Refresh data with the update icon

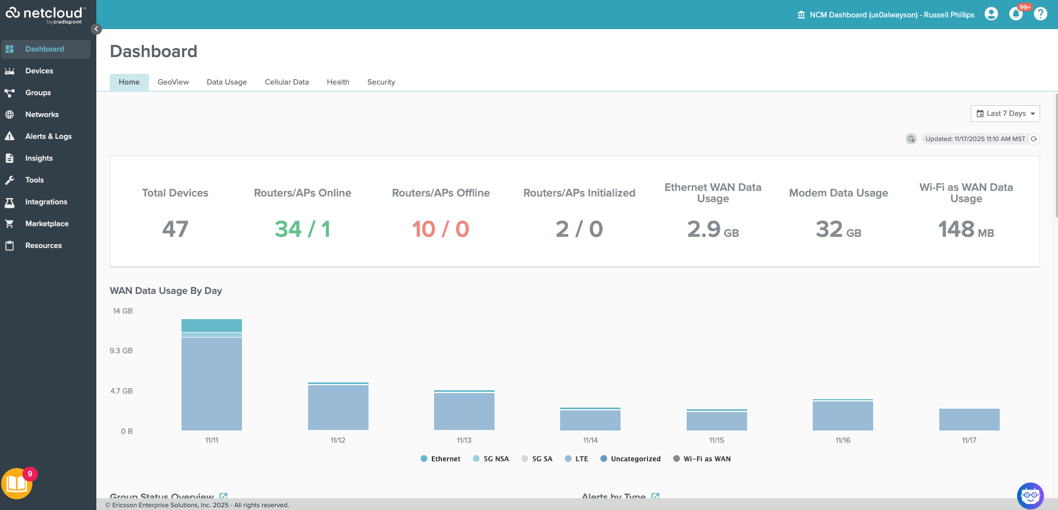click(x=1034, y=139)
